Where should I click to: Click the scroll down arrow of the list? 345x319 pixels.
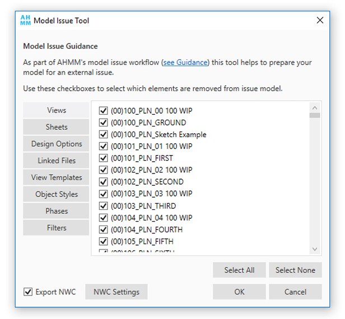pos(315,249)
